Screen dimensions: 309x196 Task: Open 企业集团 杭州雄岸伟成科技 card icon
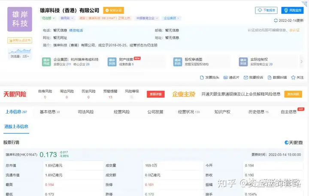[46, 62]
